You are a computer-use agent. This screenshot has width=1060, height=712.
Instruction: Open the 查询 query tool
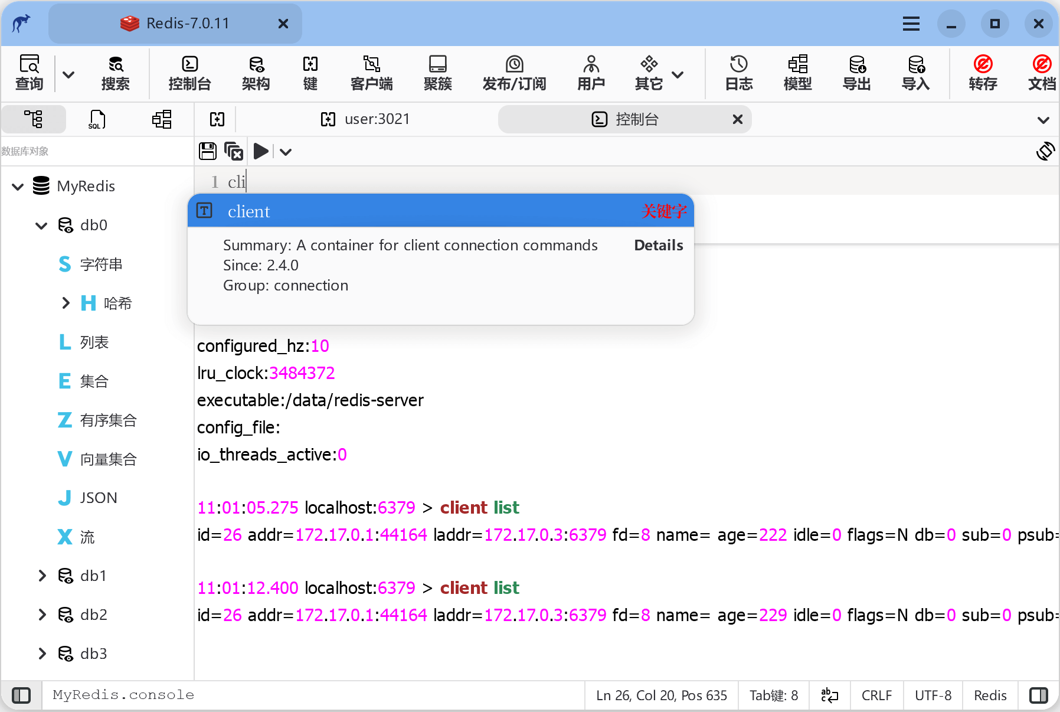(x=29, y=73)
